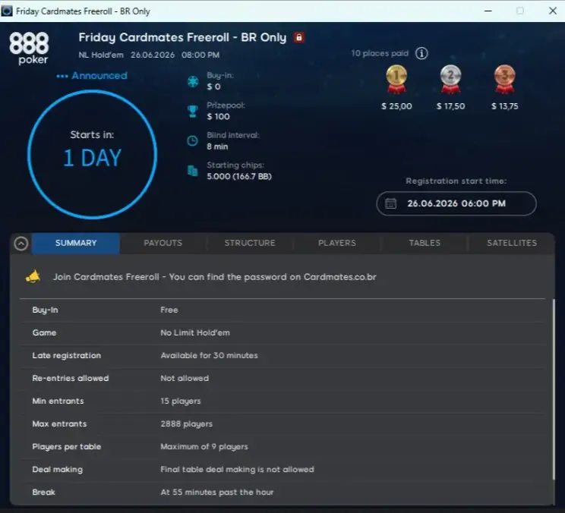Image resolution: width=565 pixels, height=513 pixels.
Task: Click the bronze third place medal
Action: point(504,79)
